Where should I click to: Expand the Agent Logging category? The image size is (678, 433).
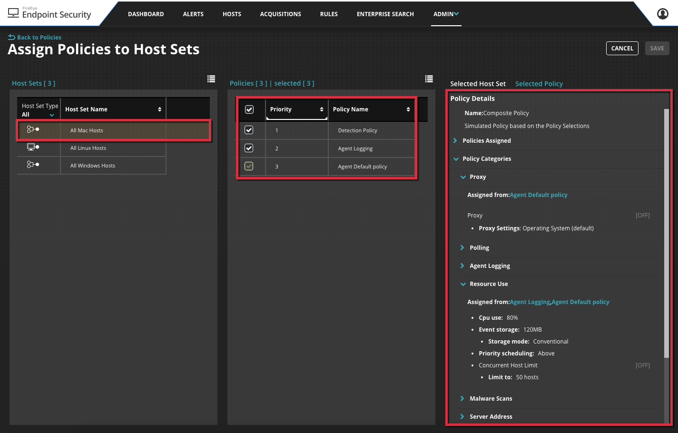462,266
